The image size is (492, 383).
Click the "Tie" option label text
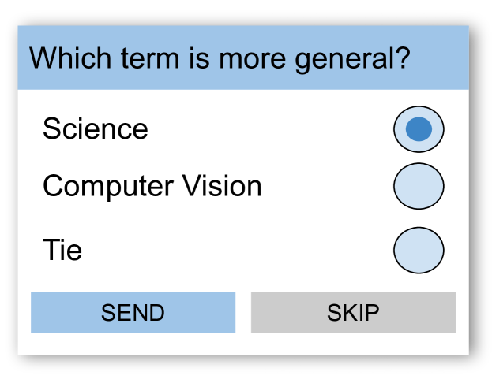62,251
